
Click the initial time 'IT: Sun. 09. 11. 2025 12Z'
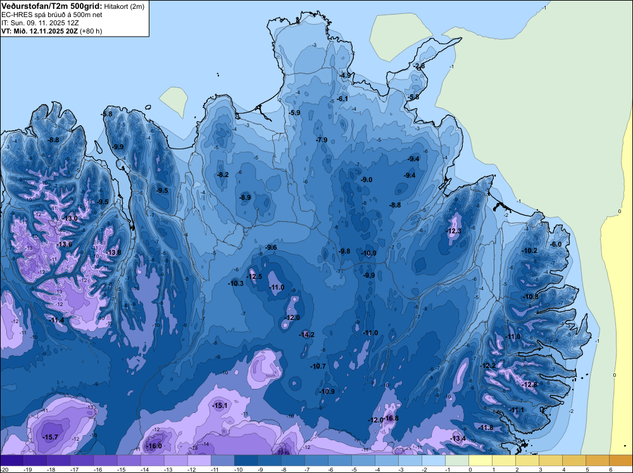point(41,23)
